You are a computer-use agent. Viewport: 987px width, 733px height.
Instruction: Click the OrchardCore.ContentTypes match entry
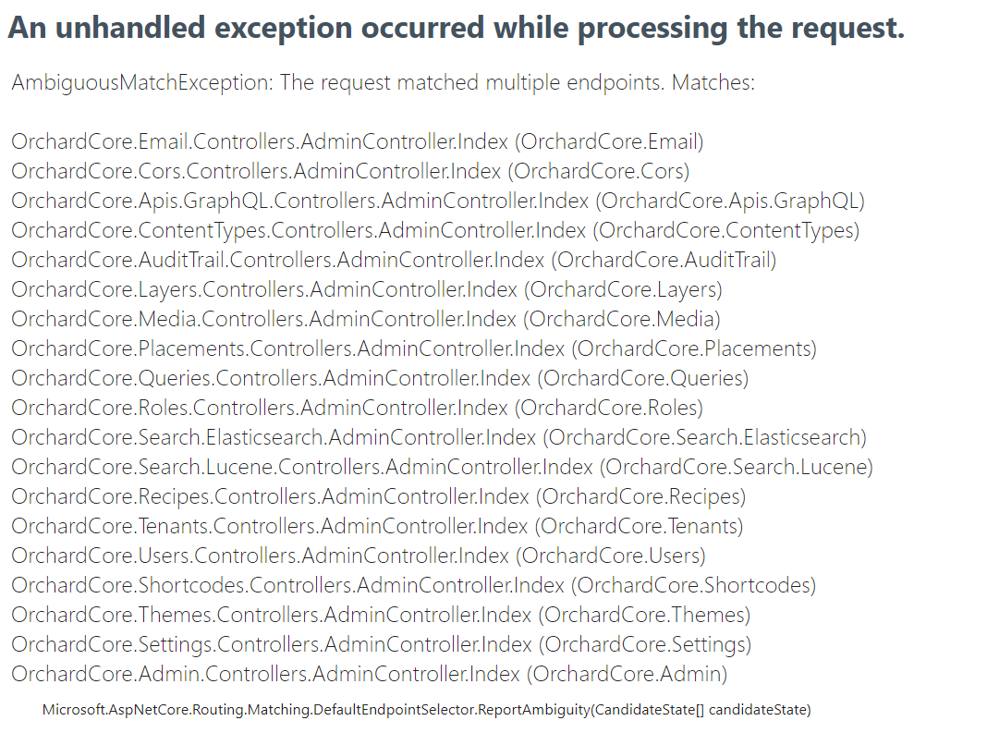435,231
